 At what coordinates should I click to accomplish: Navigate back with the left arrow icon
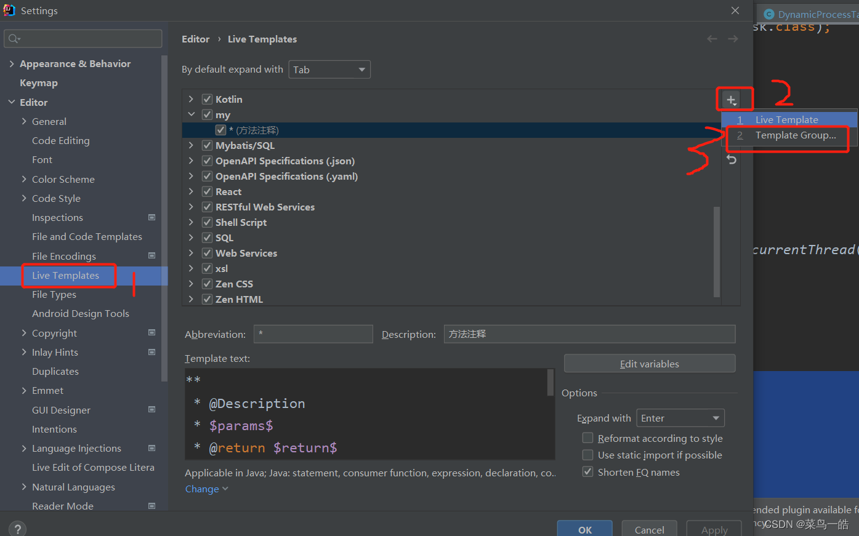712,39
